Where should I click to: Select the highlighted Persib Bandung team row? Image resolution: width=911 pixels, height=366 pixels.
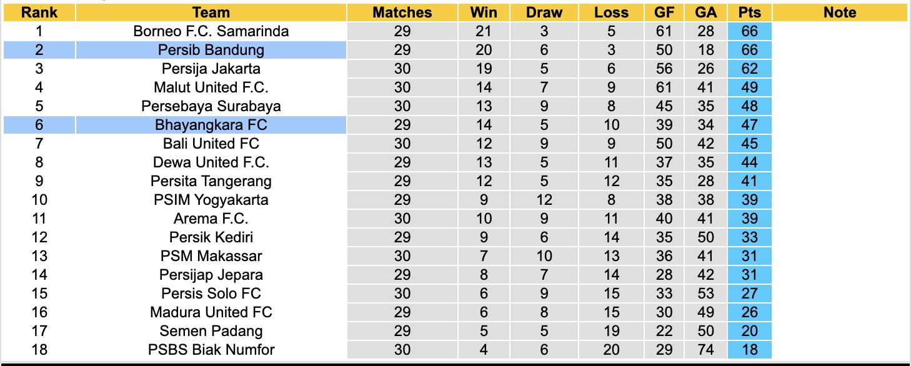tap(211, 50)
